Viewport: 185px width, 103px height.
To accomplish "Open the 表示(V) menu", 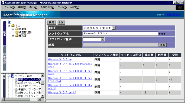I will point(33,7).
